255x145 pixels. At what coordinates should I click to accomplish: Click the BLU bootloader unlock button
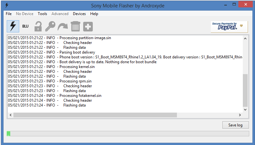[x=25, y=26]
